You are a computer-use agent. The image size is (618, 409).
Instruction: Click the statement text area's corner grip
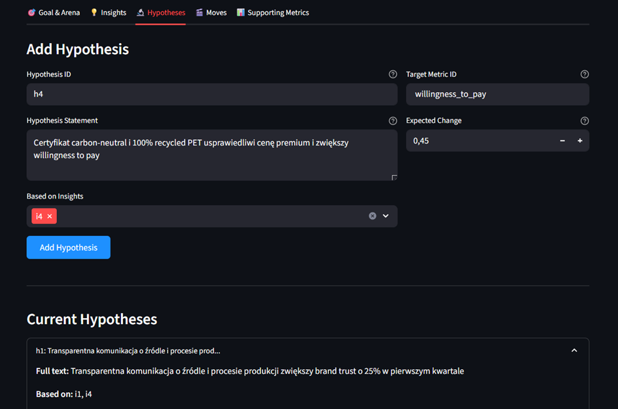pos(394,178)
